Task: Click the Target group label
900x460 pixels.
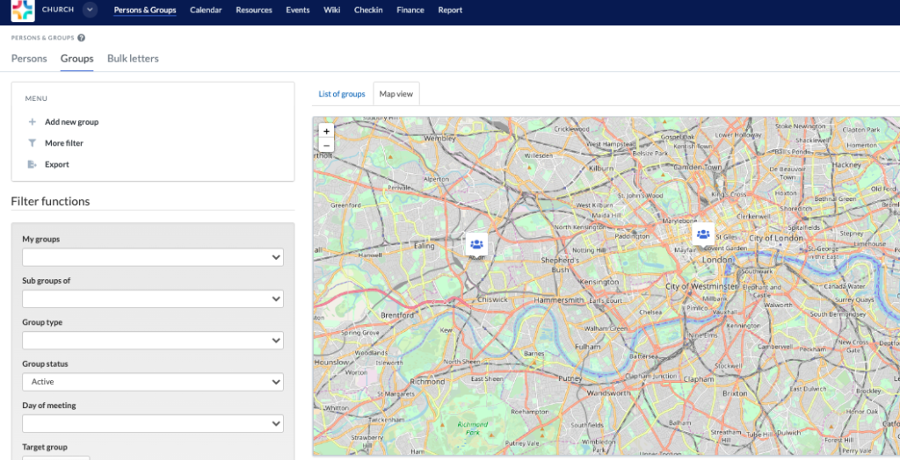Action: 45,447
